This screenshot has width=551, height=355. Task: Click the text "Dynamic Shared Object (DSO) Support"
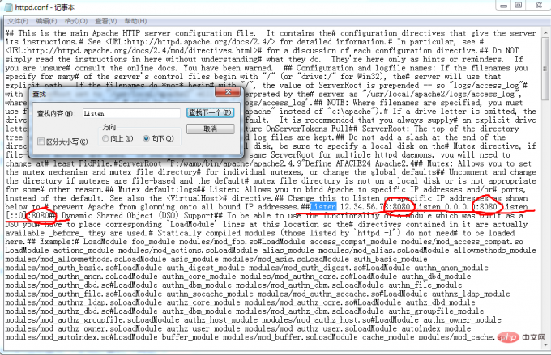pos(138,215)
